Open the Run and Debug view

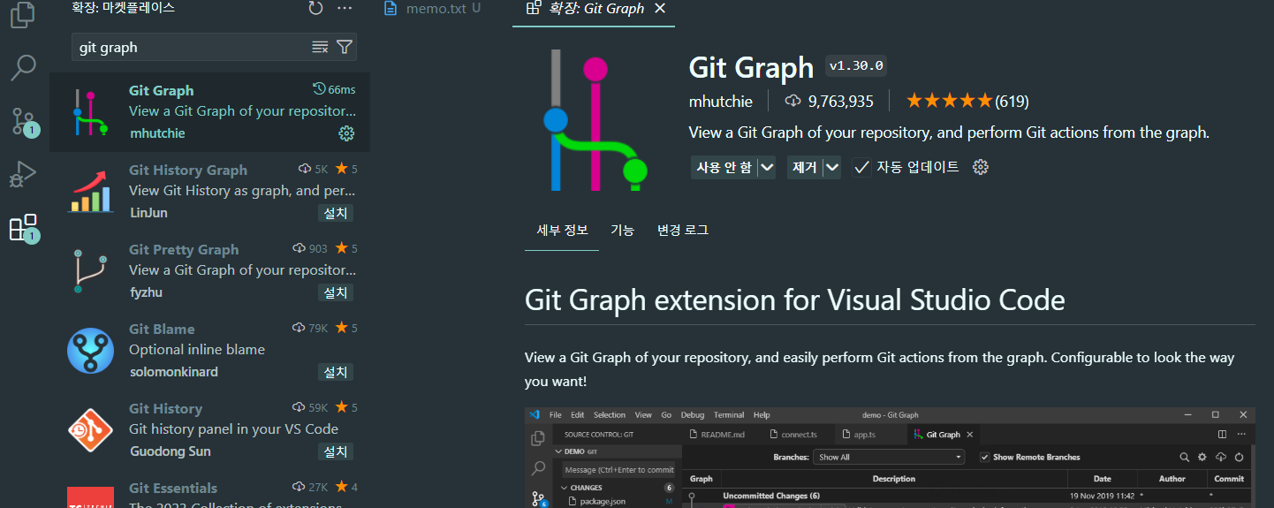click(23, 174)
